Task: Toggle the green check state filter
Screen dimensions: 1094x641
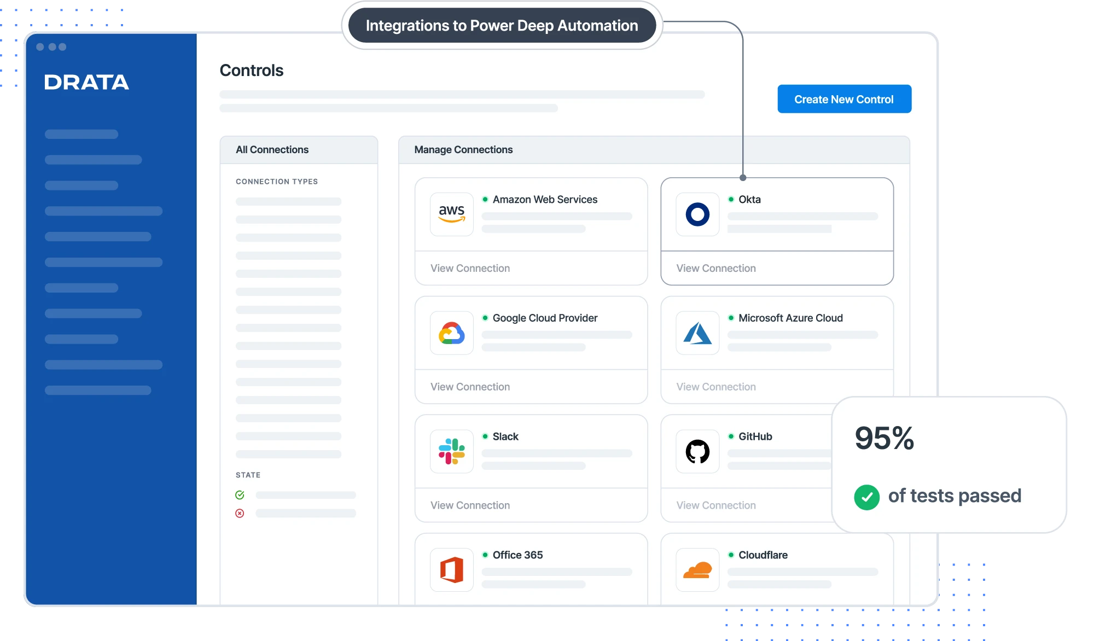Action: coord(240,495)
